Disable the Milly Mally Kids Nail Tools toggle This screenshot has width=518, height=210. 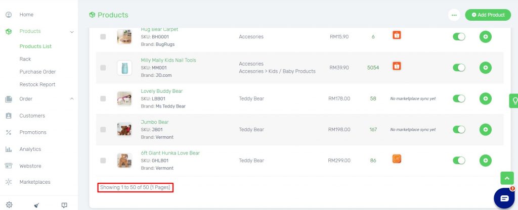pyautogui.click(x=459, y=67)
